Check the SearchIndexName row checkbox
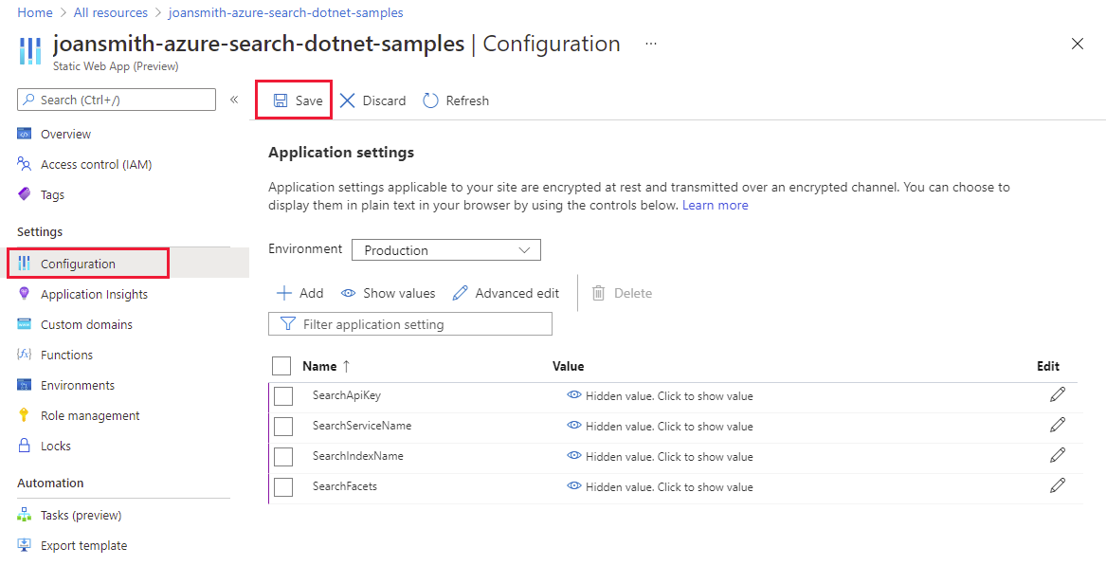 283,457
